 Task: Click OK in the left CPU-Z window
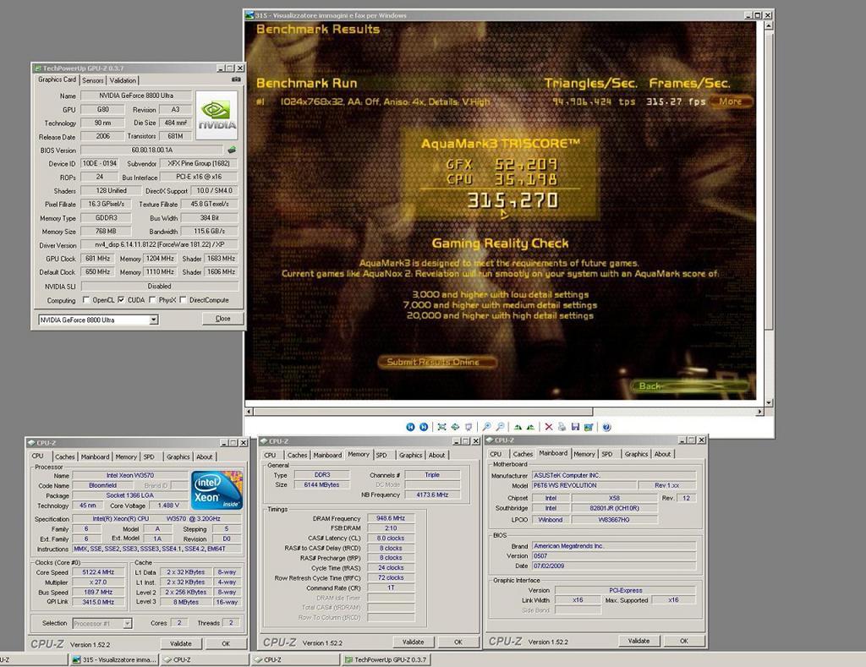226,644
